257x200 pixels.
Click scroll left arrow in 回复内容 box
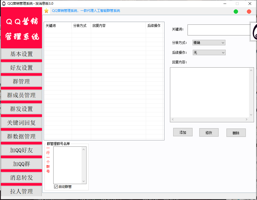[173, 120]
